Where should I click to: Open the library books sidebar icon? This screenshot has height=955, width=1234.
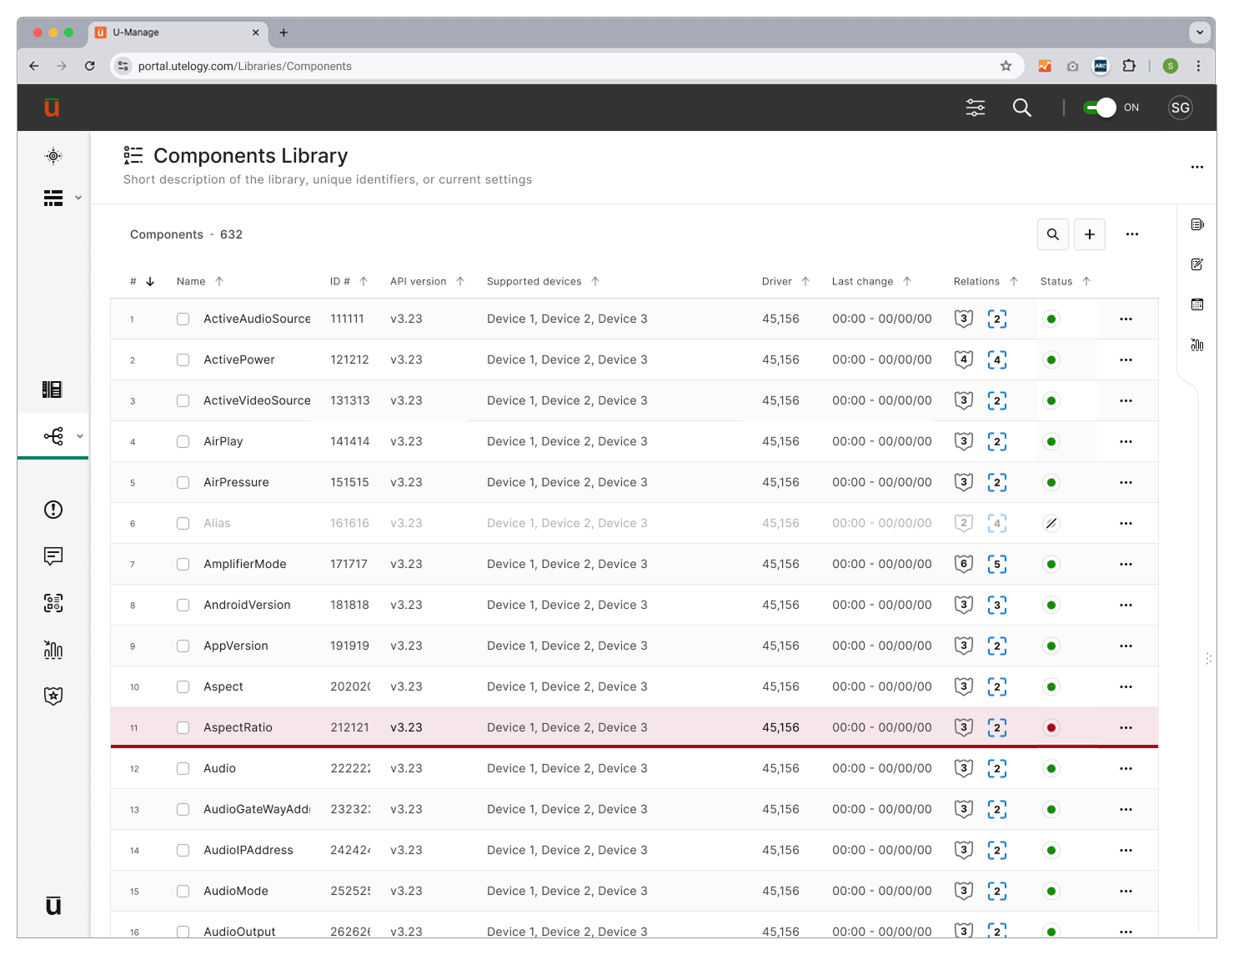tap(53, 390)
